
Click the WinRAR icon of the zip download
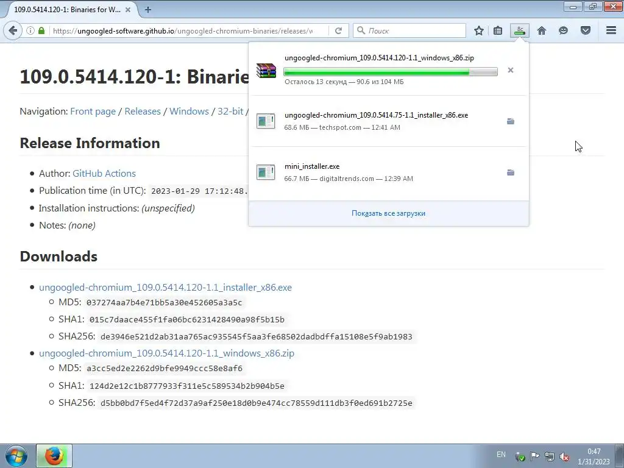click(266, 71)
